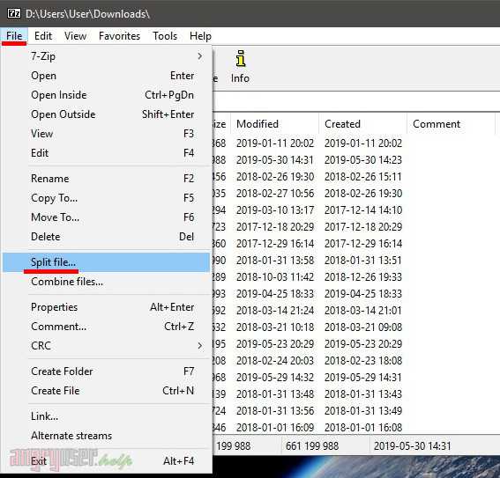Choose Split file... menu entry
This screenshot has width=500, height=478.
(x=107, y=262)
